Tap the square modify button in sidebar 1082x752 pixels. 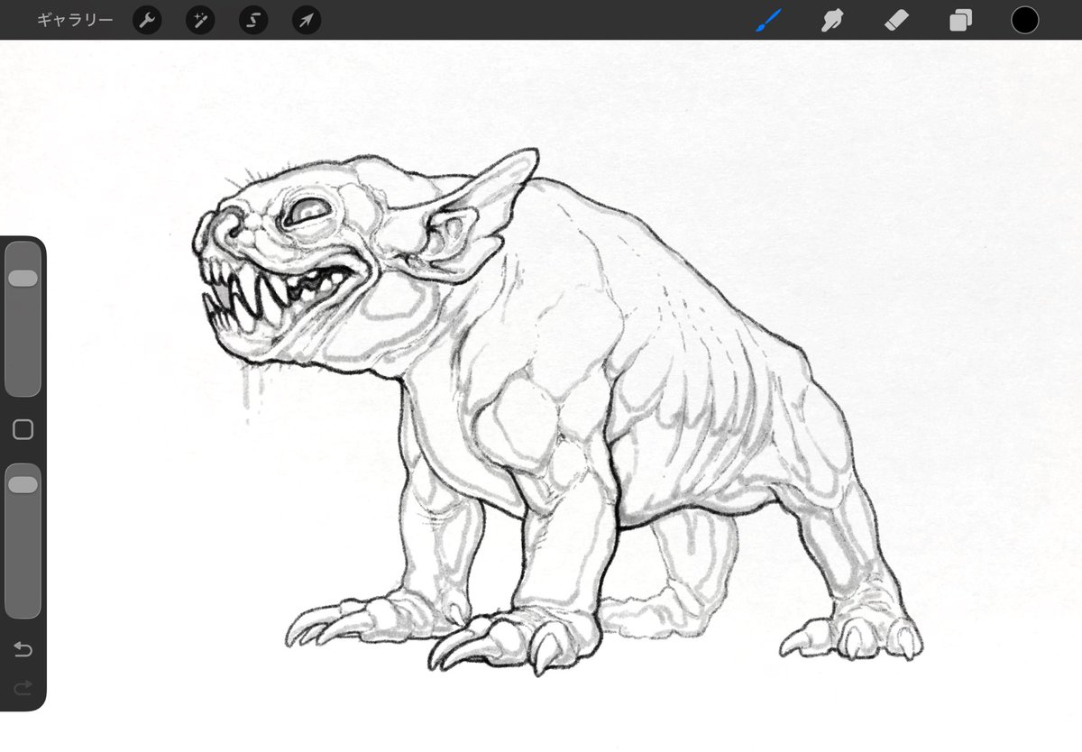pos(23,430)
